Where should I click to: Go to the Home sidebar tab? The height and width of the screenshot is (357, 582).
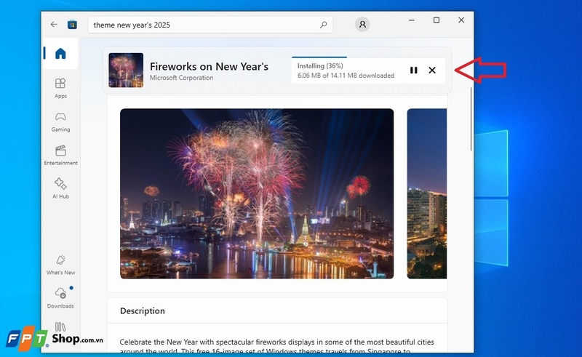pyautogui.click(x=60, y=53)
